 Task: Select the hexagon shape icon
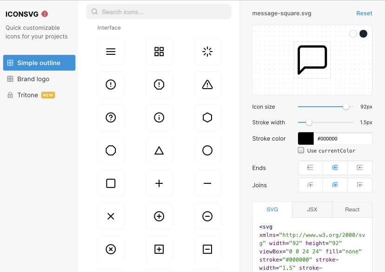(207, 117)
